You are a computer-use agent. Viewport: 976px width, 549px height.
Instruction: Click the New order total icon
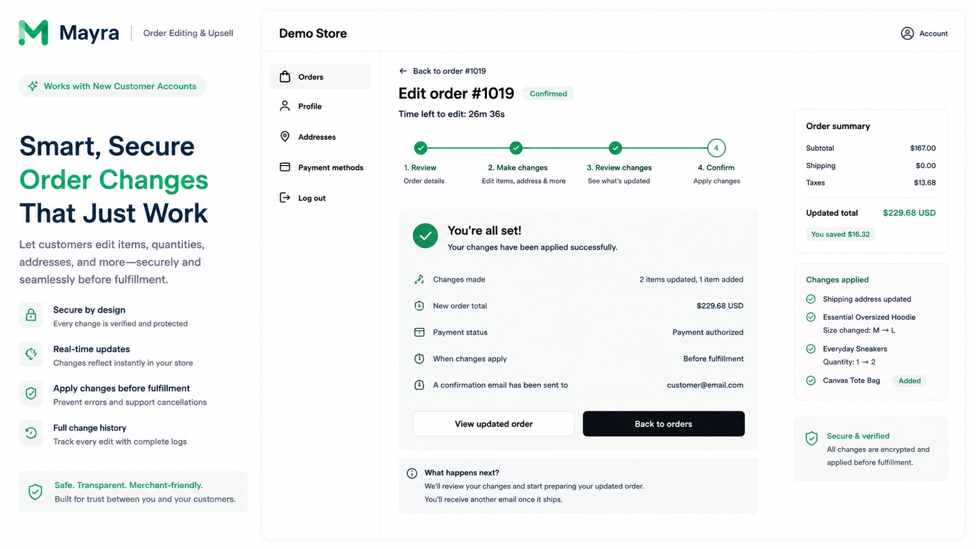pyautogui.click(x=419, y=306)
